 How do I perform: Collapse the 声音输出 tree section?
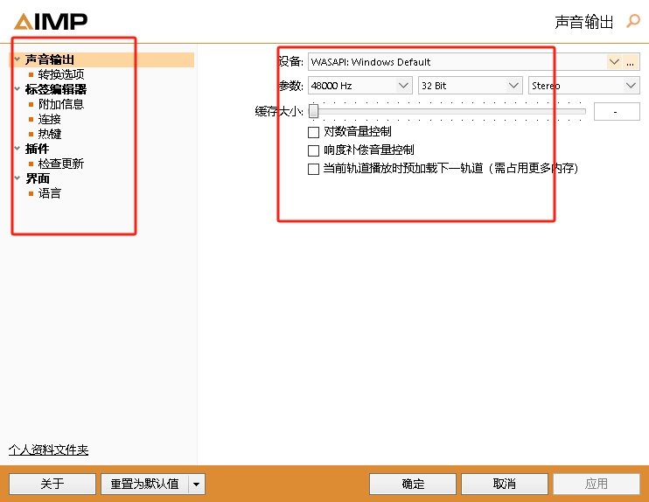17,59
